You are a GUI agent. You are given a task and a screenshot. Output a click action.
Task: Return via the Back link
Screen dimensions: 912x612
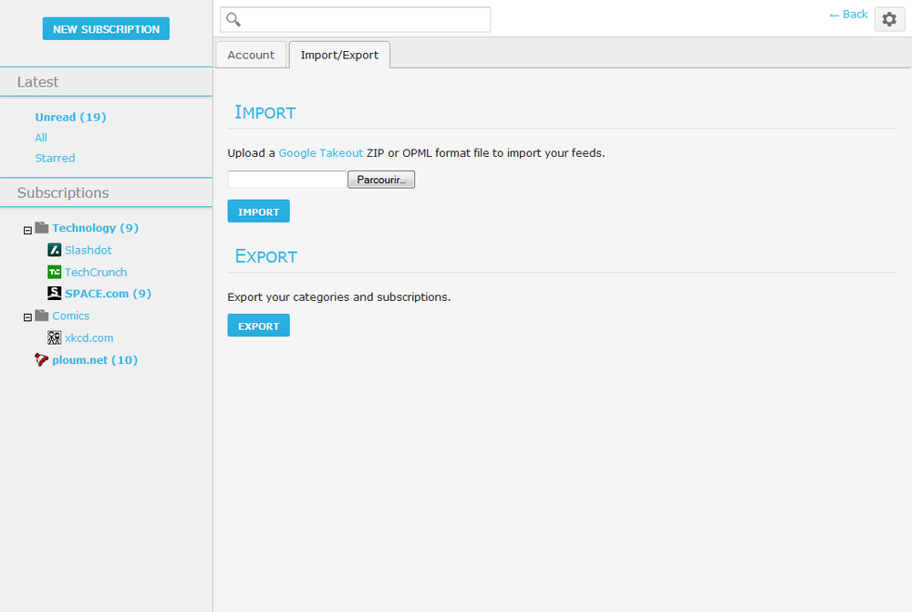click(847, 14)
